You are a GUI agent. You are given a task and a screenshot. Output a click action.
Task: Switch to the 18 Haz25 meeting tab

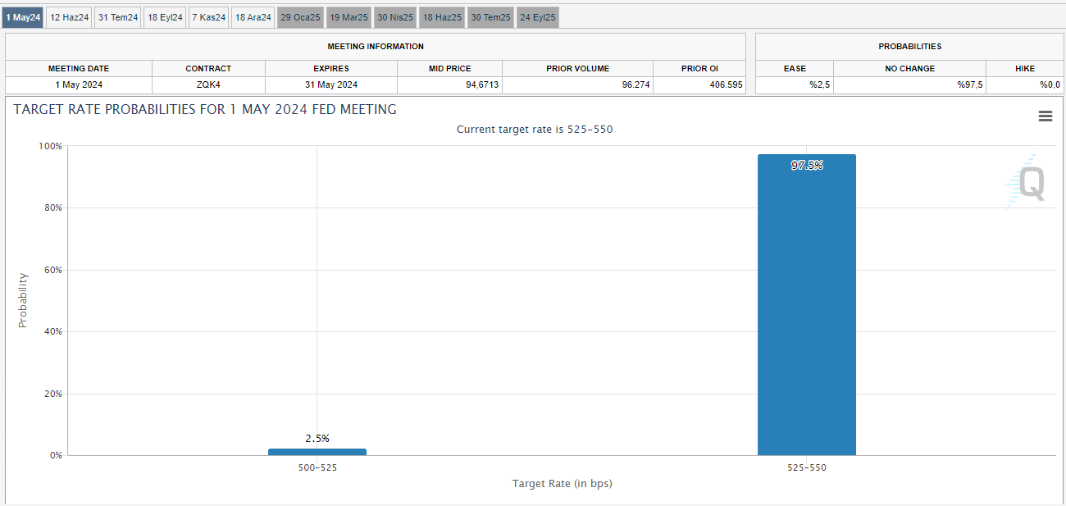click(x=442, y=17)
